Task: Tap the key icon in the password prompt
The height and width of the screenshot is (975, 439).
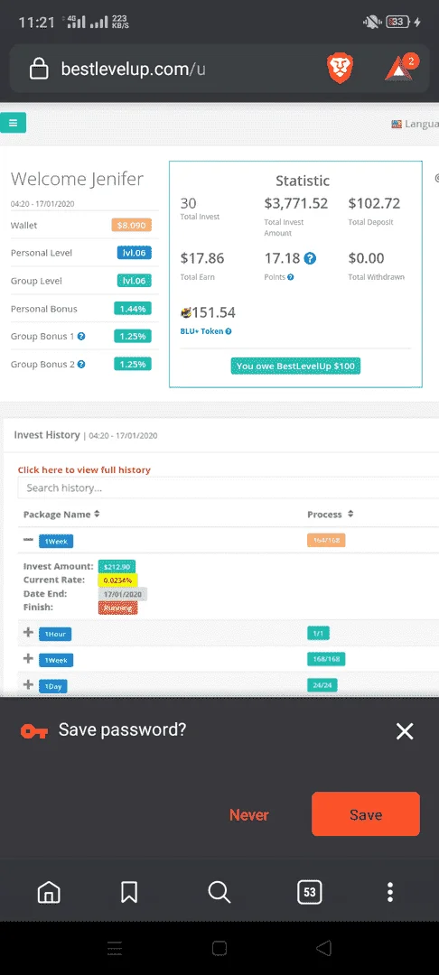Action: [x=33, y=731]
